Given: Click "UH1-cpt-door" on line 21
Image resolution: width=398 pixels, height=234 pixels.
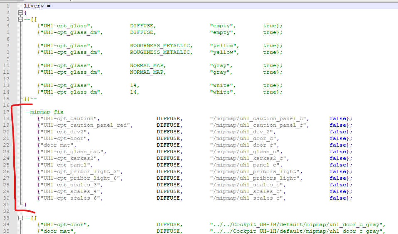Looking at the screenshot, I should [64, 138].
